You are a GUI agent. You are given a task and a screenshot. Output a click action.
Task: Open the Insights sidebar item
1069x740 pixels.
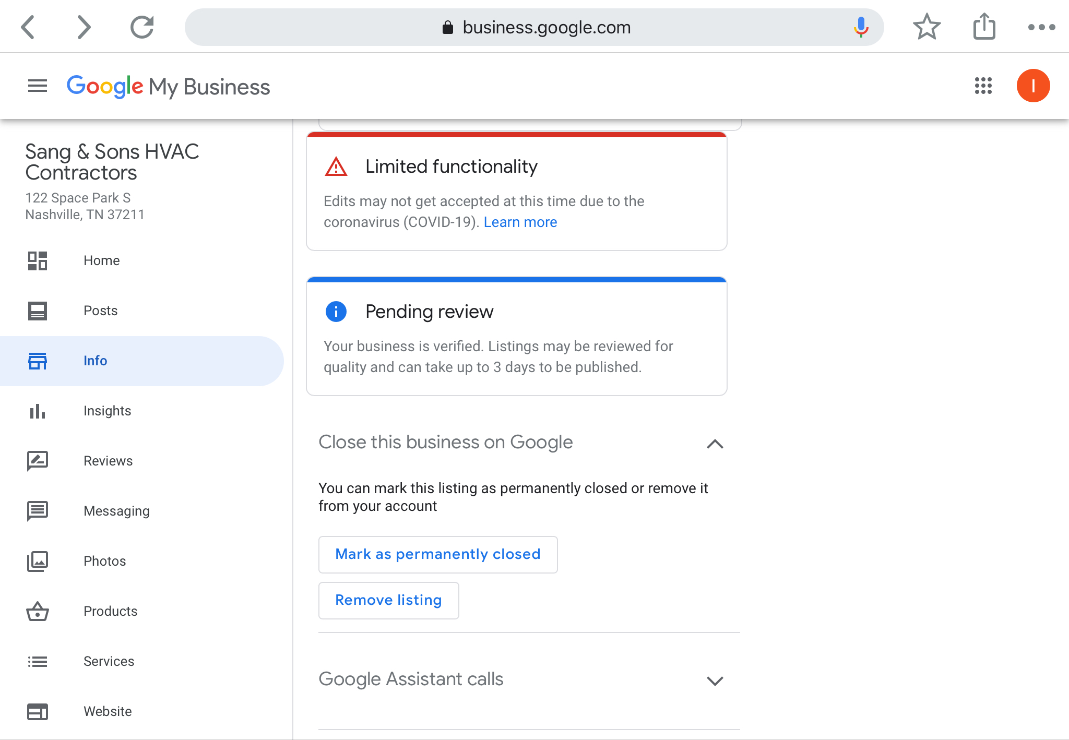[107, 411]
